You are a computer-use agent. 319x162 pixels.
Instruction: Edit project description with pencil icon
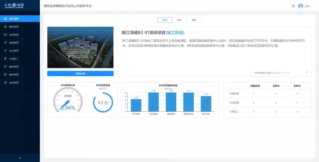307,72
